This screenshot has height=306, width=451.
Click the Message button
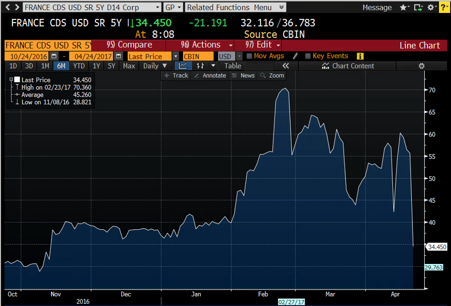pyautogui.click(x=377, y=8)
